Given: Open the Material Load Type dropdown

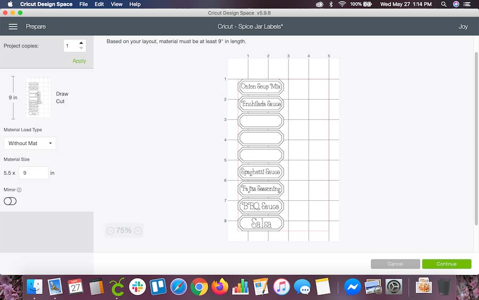Looking at the screenshot, I should (x=30, y=143).
